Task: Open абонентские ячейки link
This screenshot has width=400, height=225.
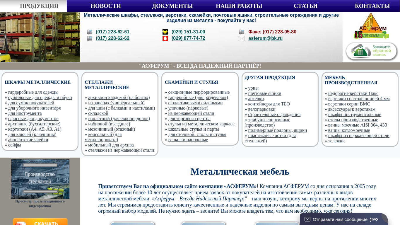Action: pos(28,140)
